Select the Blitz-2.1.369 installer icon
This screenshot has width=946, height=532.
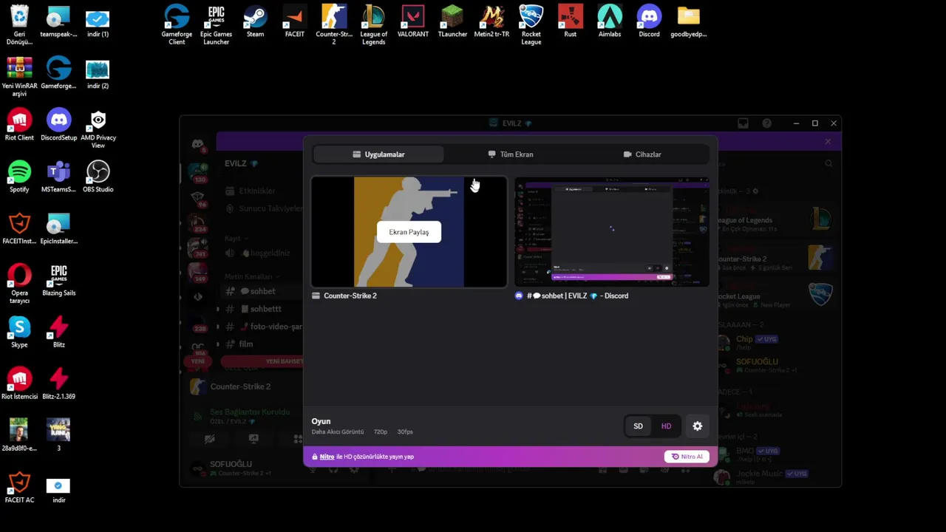coord(58,383)
